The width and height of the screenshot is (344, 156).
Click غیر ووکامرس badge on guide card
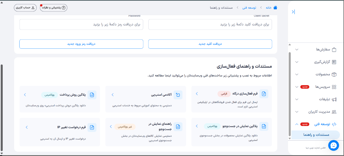click(x=125, y=127)
